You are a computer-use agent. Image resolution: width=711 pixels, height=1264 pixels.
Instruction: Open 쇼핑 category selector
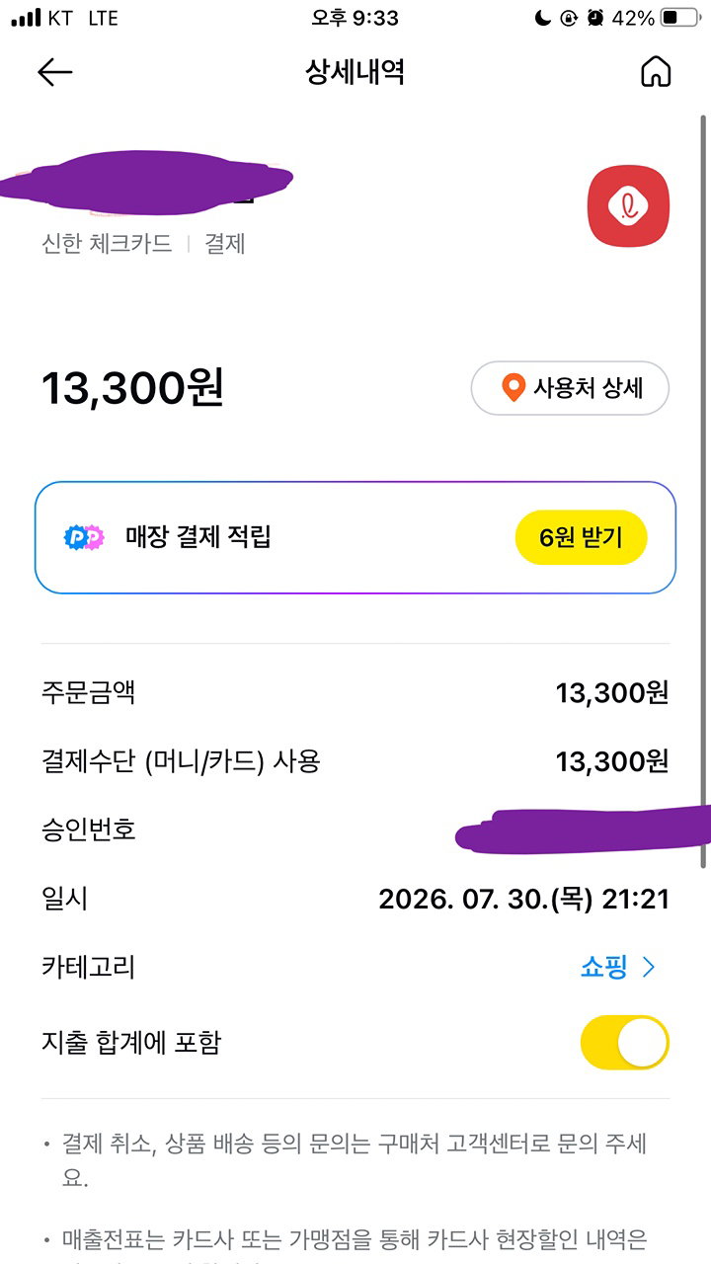(618, 968)
